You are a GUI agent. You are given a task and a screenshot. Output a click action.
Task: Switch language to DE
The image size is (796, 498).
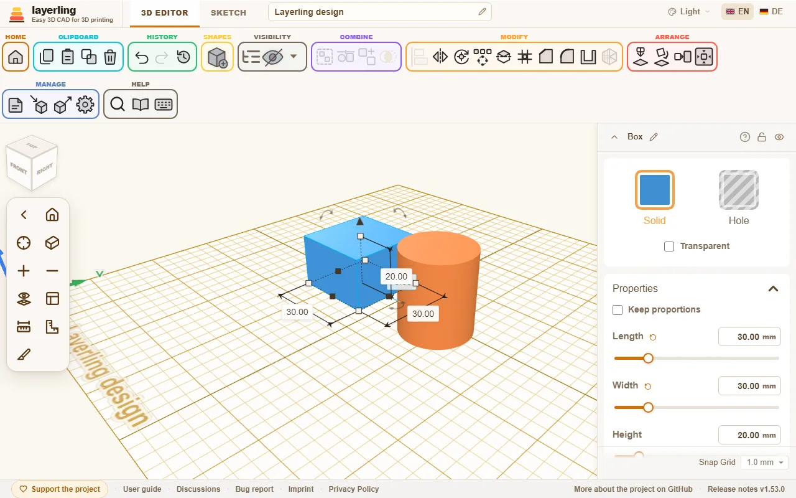click(x=771, y=12)
